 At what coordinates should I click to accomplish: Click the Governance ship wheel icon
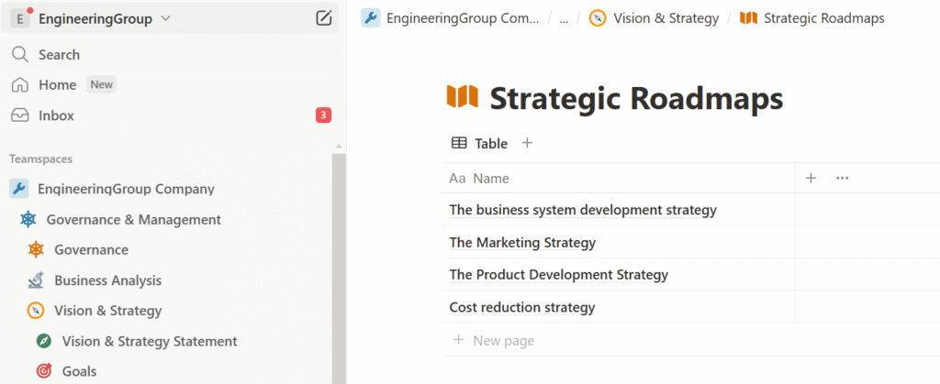(x=36, y=250)
